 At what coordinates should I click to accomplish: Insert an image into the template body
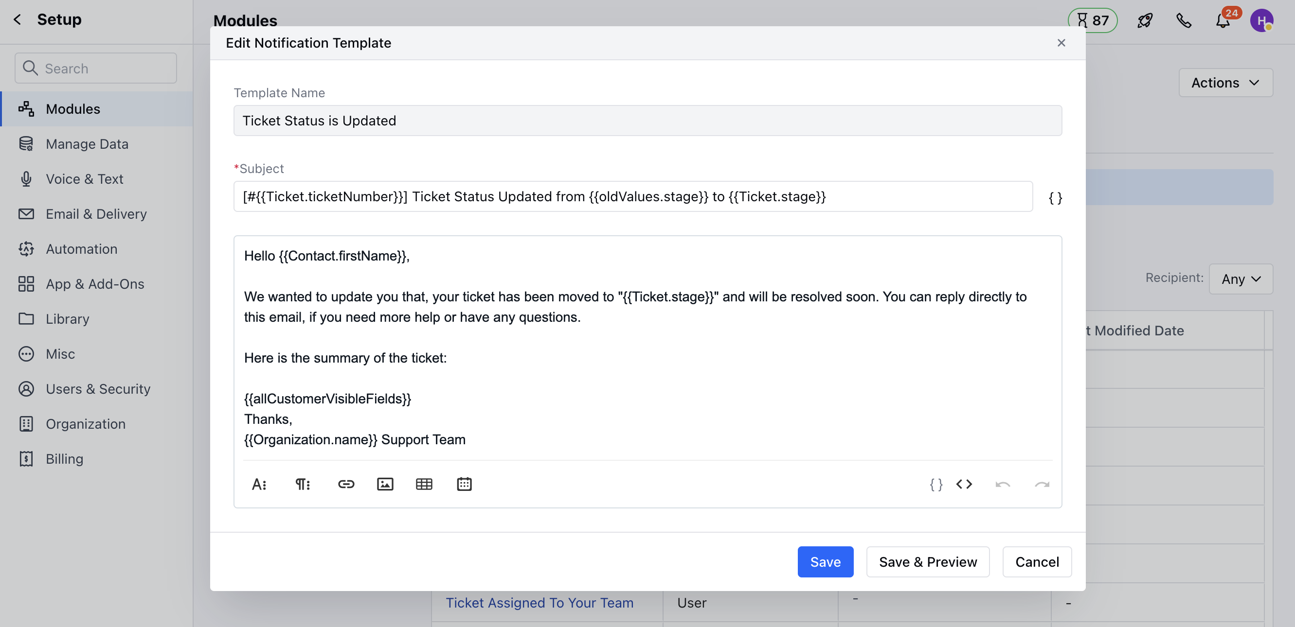(x=385, y=484)
